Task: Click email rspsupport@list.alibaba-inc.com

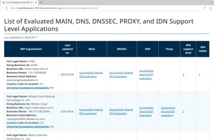Action: click(x=25, y=119)
